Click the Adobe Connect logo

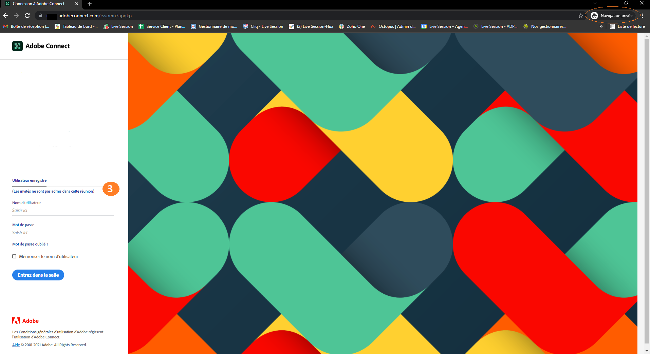[41, 46]
